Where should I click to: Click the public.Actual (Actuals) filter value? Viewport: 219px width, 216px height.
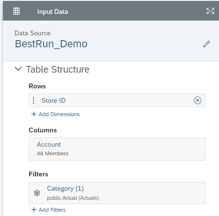pos(73,198)
